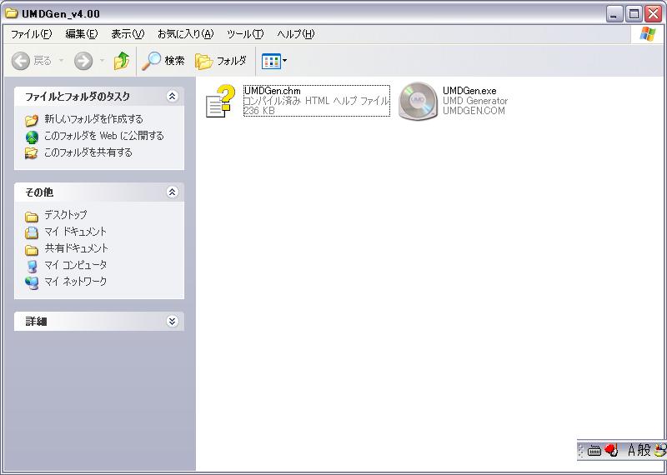Open the ファイル(F) menu
Image resolution: width=667 pixels, height=475 pixels.
tap(32, 34)
